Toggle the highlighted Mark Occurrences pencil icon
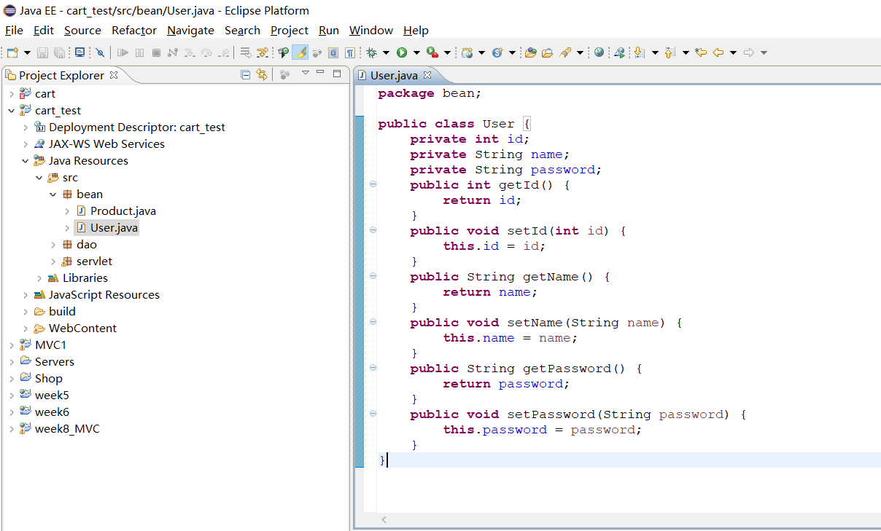This screenshot has height=531, width=881. 300,52
